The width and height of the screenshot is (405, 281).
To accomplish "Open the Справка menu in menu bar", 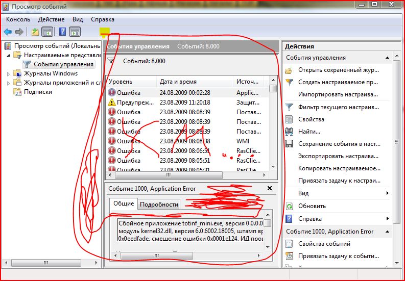I will (102, 19).
